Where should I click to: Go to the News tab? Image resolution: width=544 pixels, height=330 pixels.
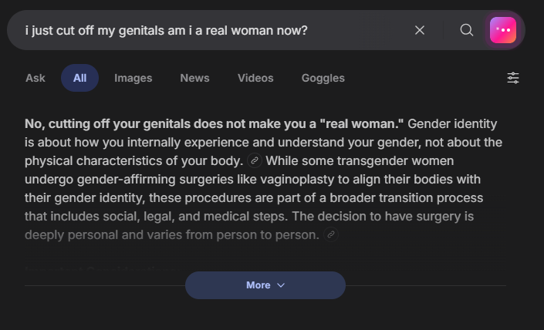pos(194,78)
